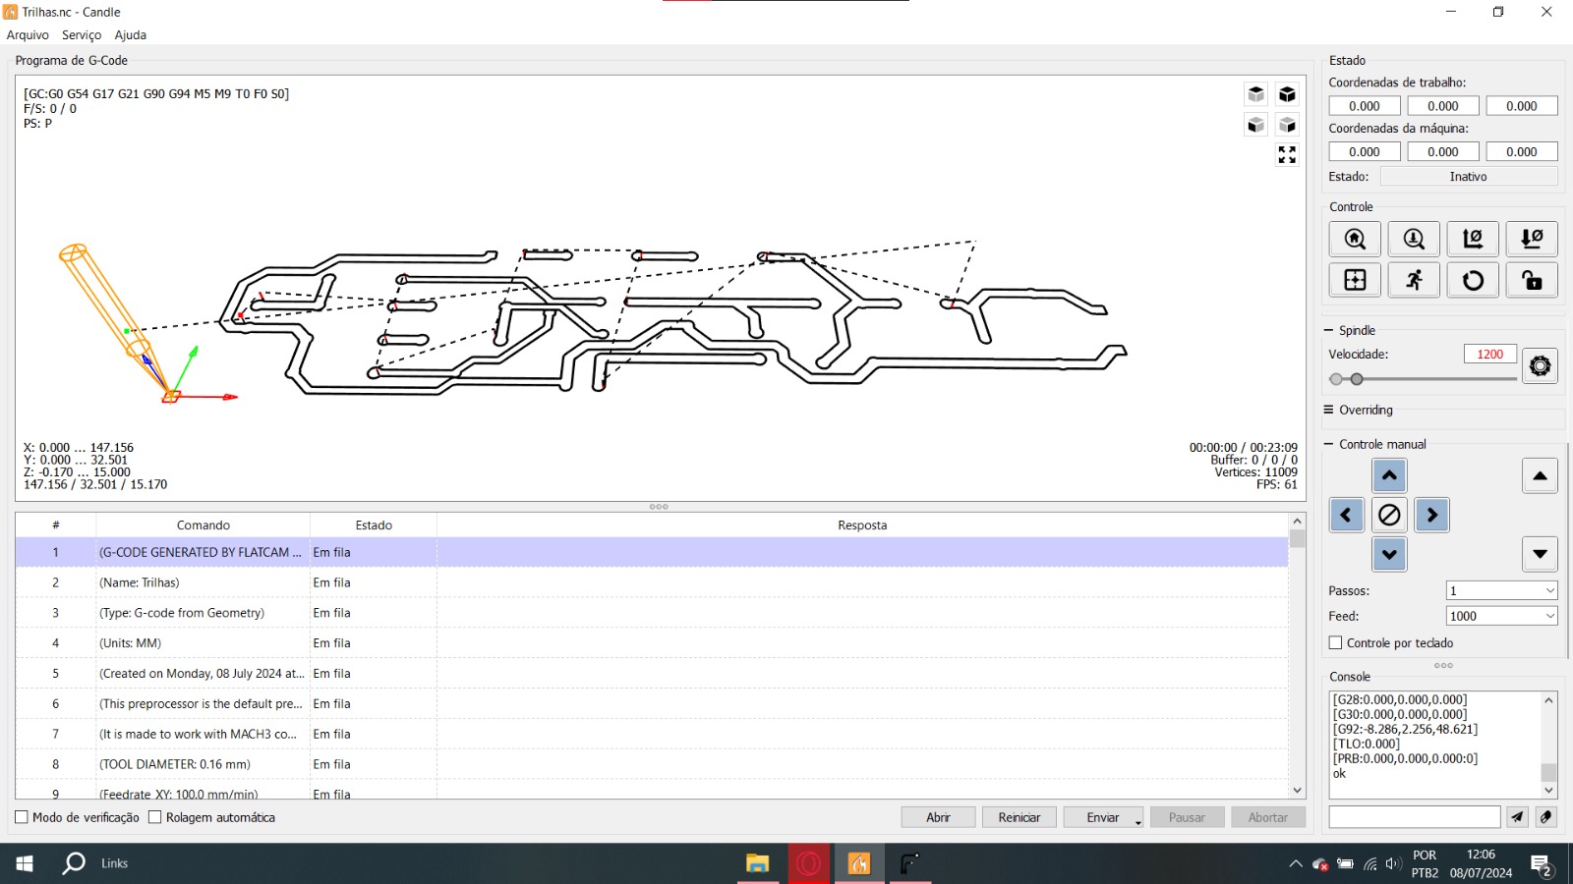Click the Unlock padlock icon

point(1532,280)
